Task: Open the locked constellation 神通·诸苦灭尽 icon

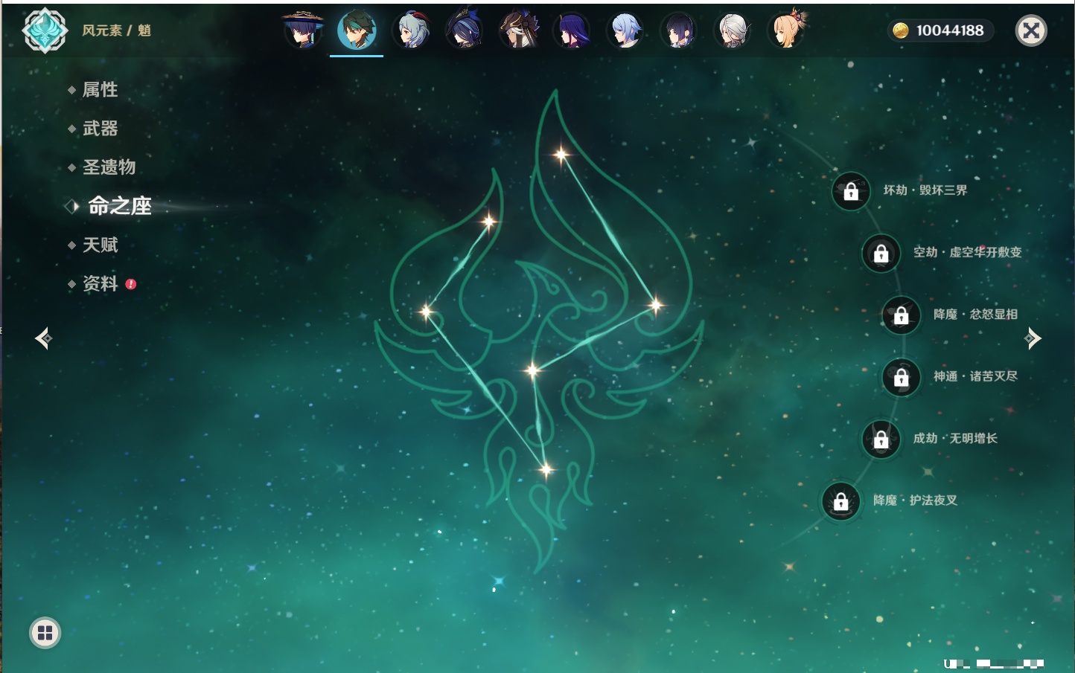Action: 902,377
